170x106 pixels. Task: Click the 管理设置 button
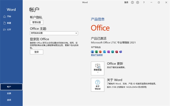[x=37, y=22]
